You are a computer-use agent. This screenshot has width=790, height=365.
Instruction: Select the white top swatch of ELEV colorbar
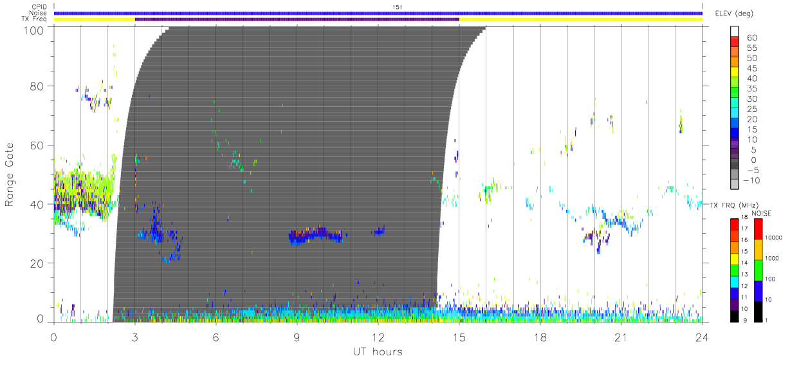point(734,32)
